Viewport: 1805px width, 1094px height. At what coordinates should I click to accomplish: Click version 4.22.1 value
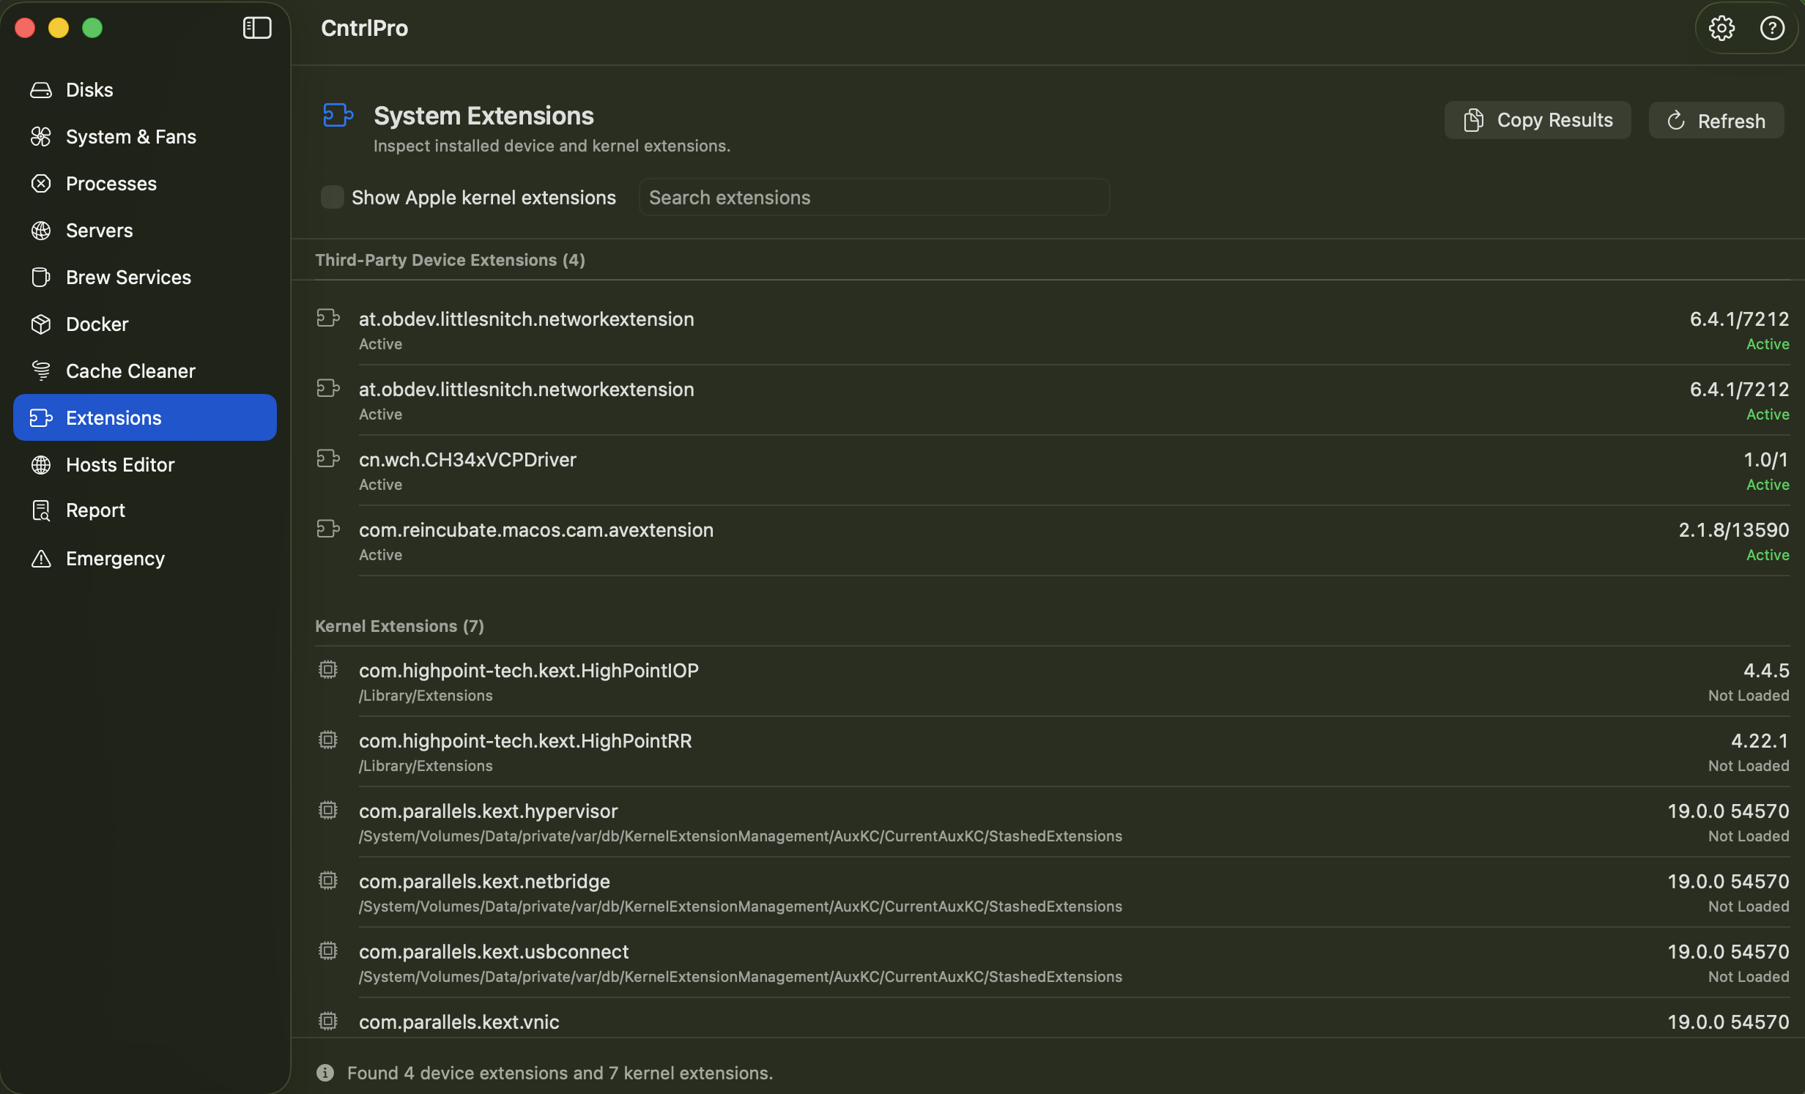pyautogui.click(x=1760, y=741)
